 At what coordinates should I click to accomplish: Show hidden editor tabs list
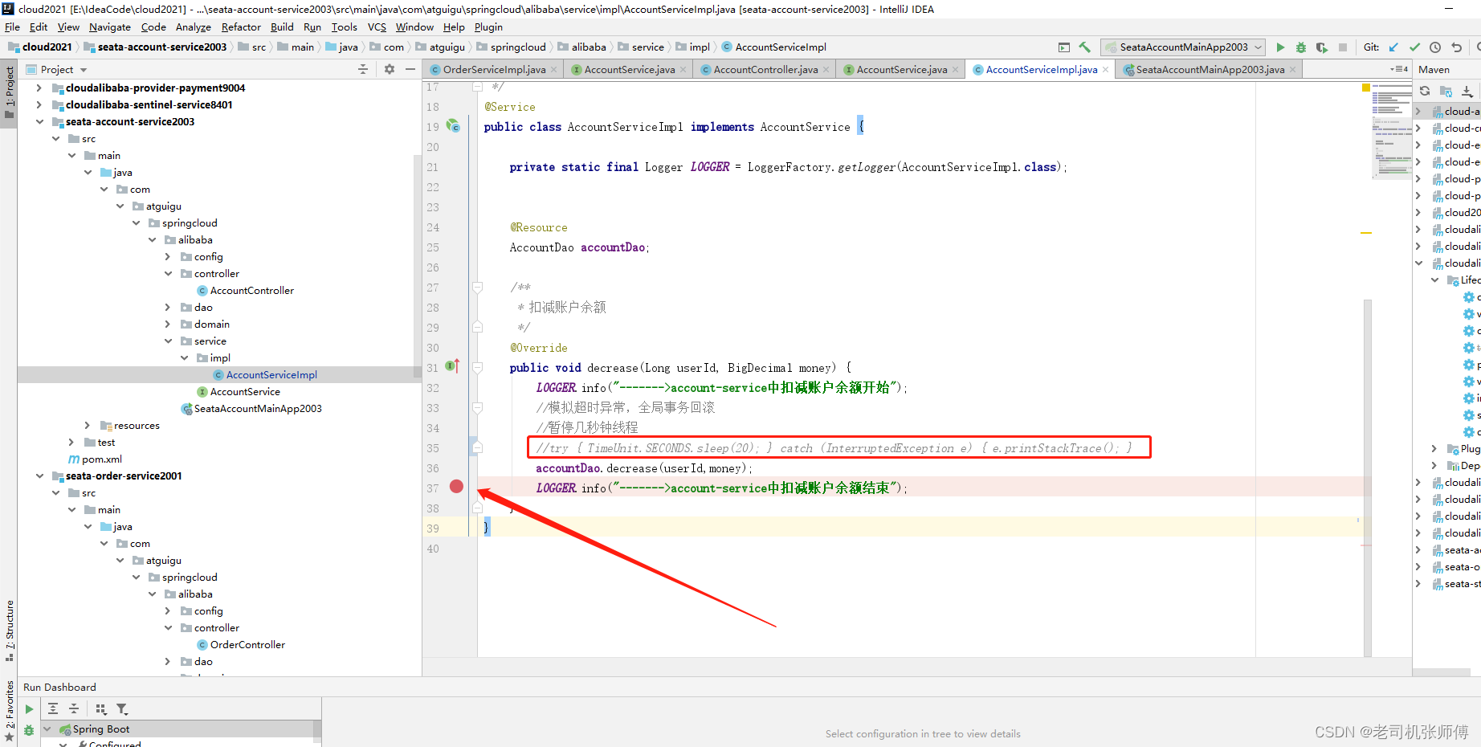(x=1399, y=70)
